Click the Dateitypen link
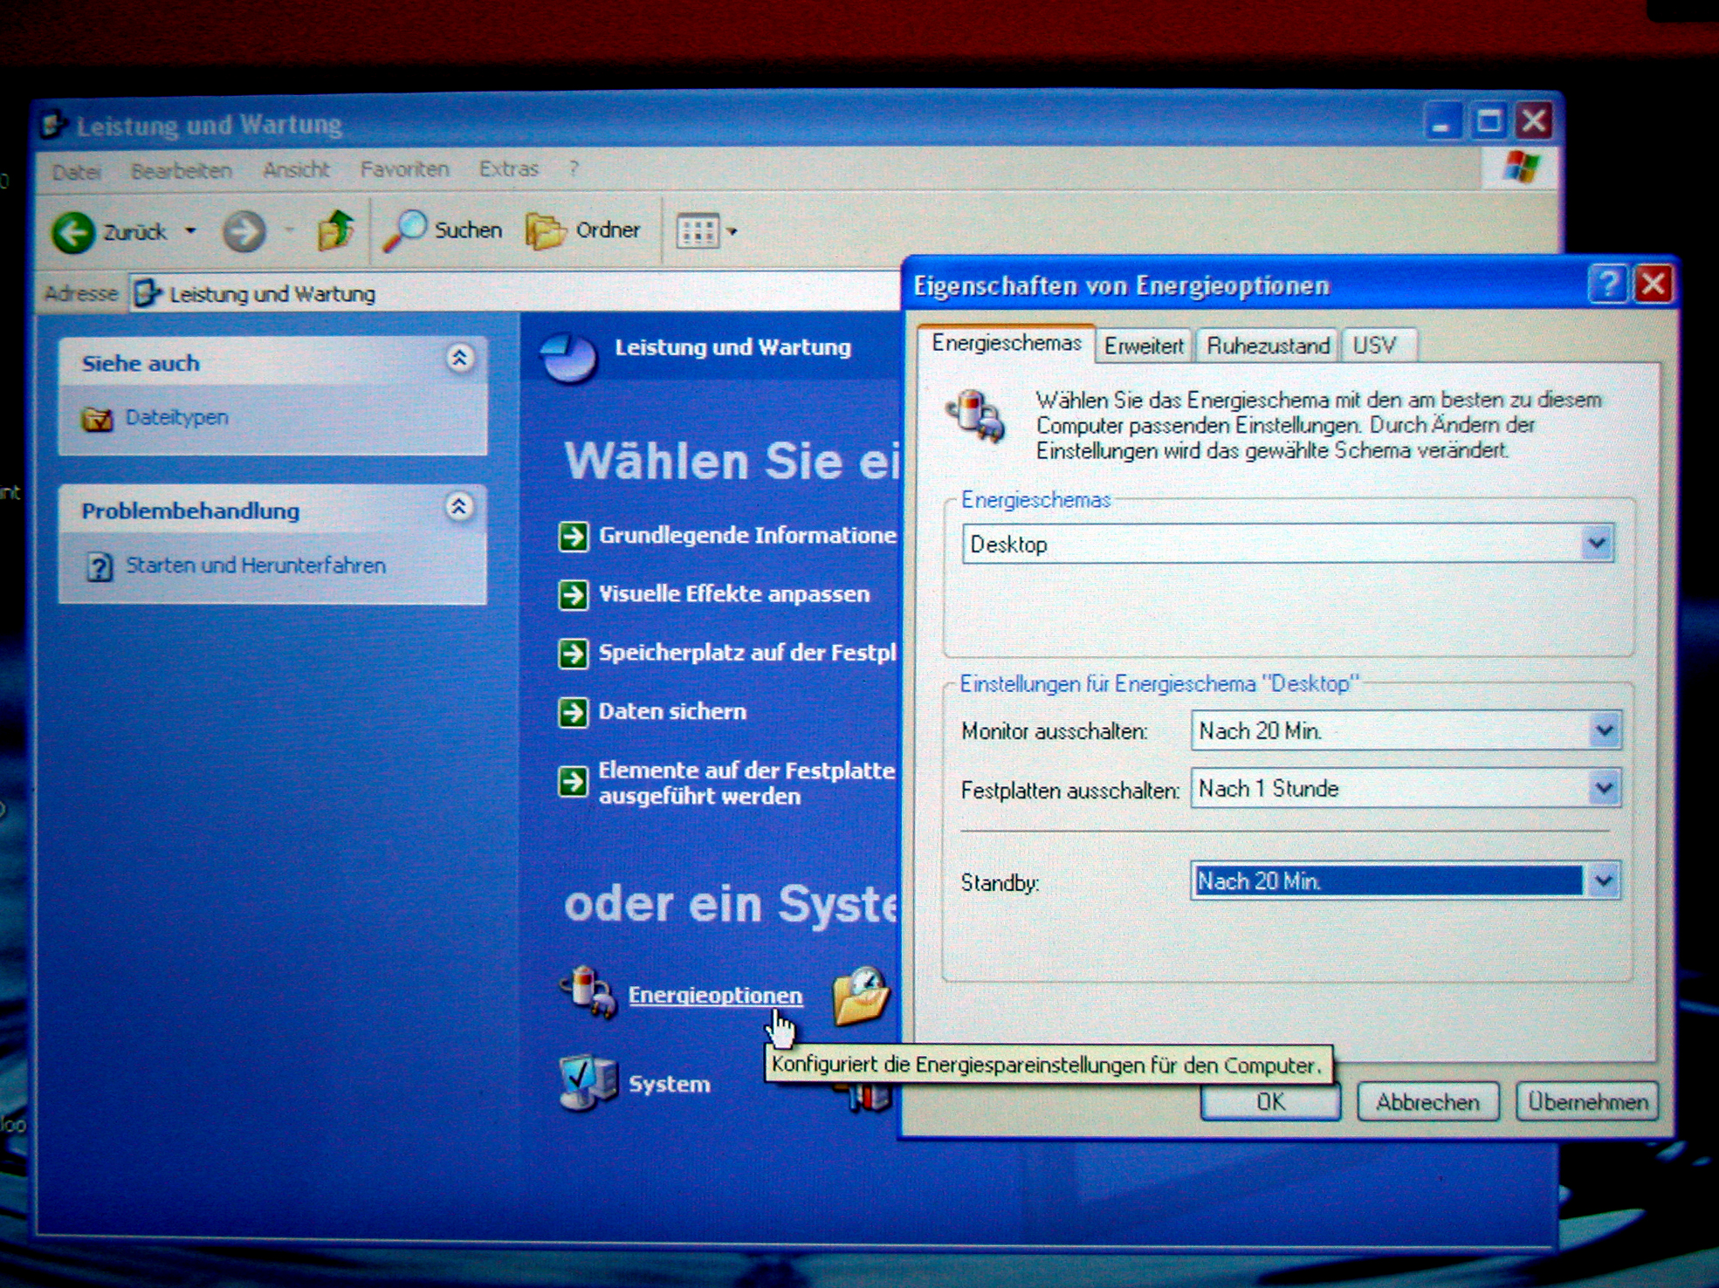 pos(177,417)
